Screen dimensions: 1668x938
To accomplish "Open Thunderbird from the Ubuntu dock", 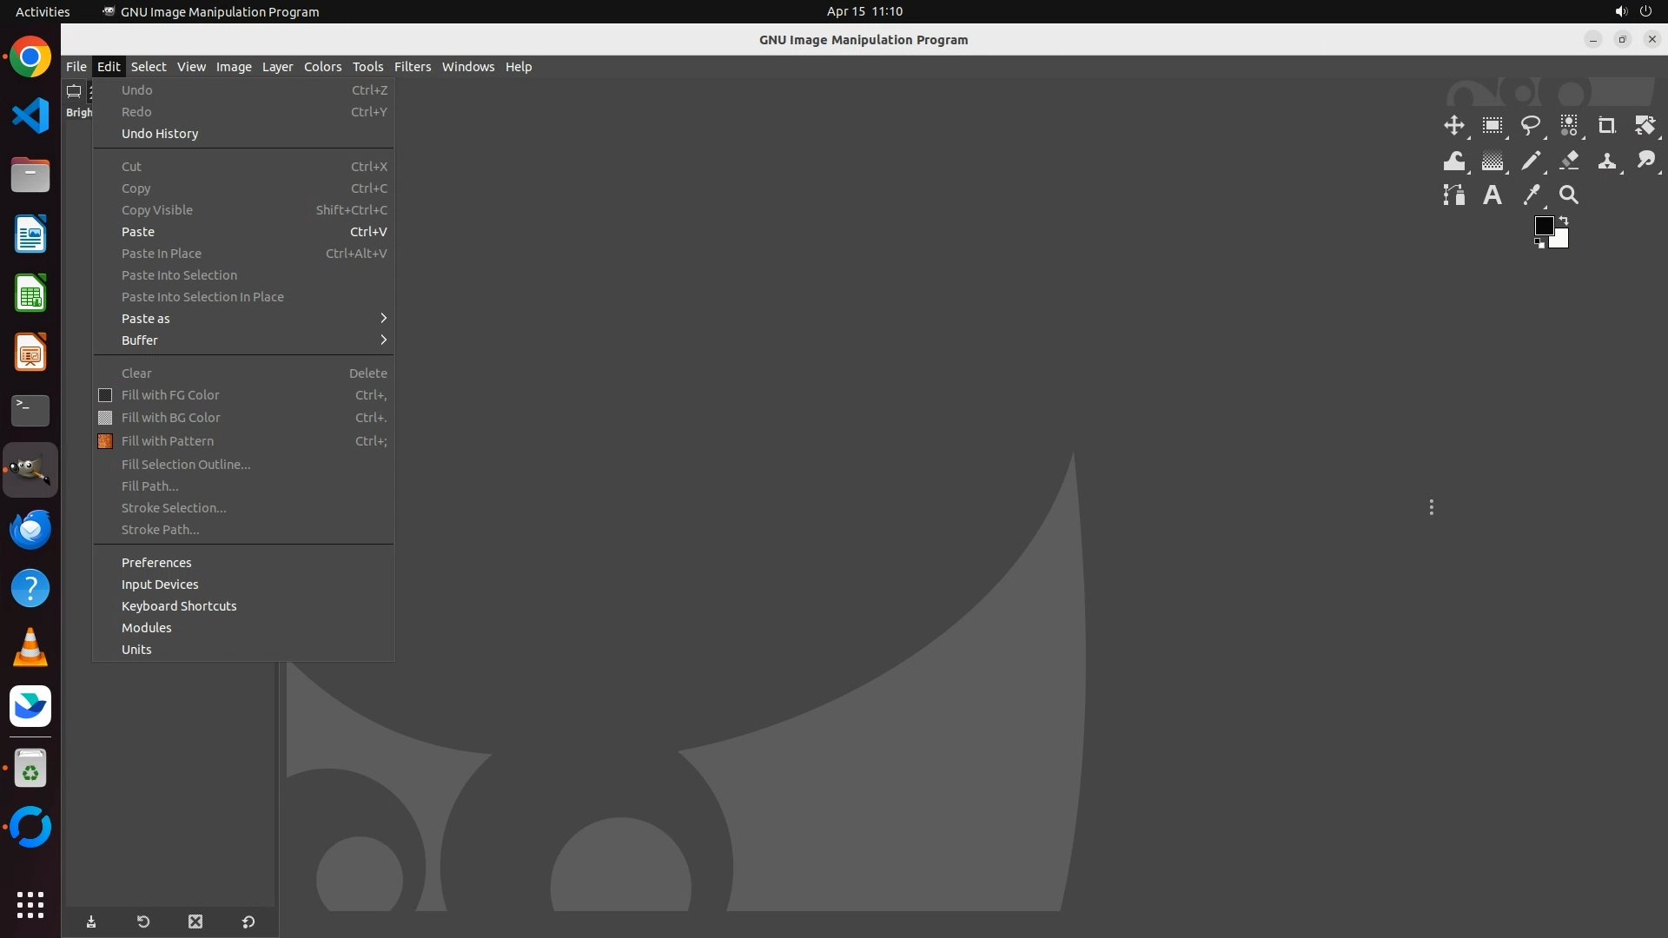I will coord(30,529).
